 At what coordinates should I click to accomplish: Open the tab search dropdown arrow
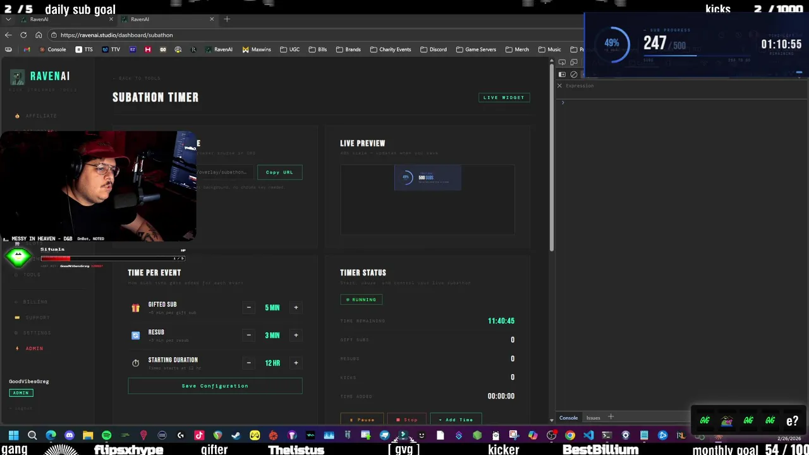(x=8, y=19)
